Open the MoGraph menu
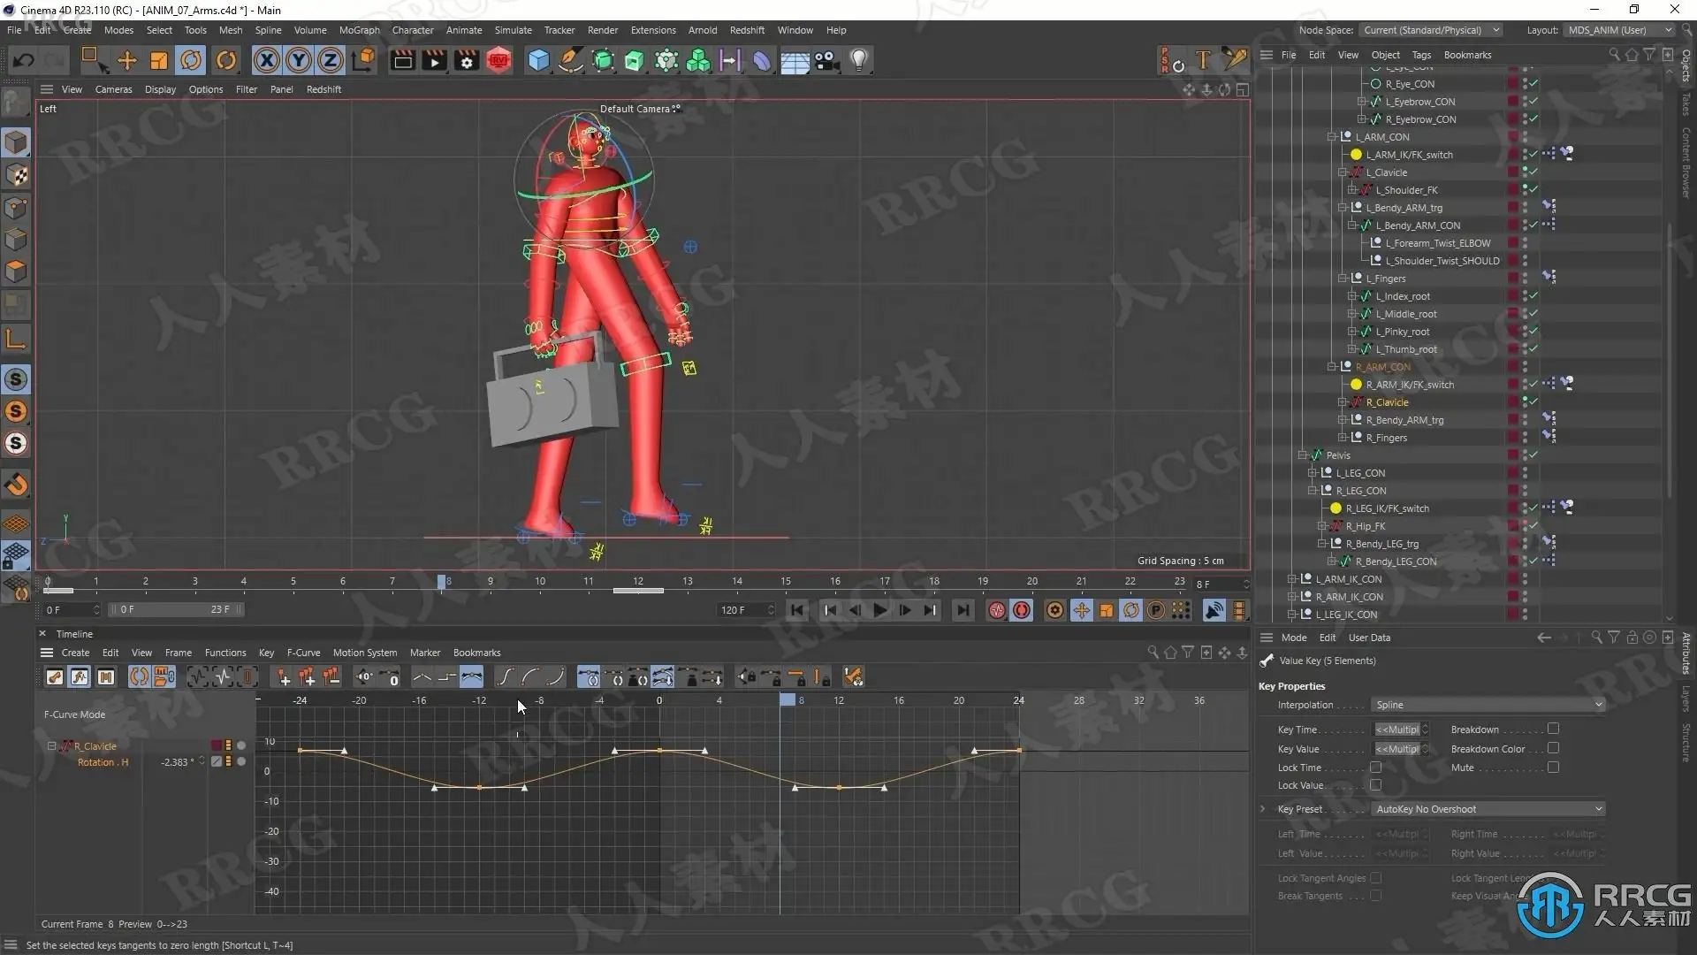Screen dimensions: 1697x955 (x=359, y=30)
